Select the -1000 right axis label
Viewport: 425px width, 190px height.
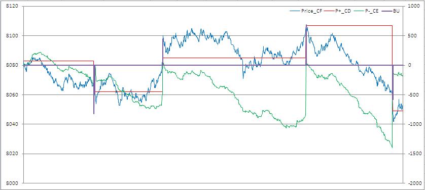point(411,124)
